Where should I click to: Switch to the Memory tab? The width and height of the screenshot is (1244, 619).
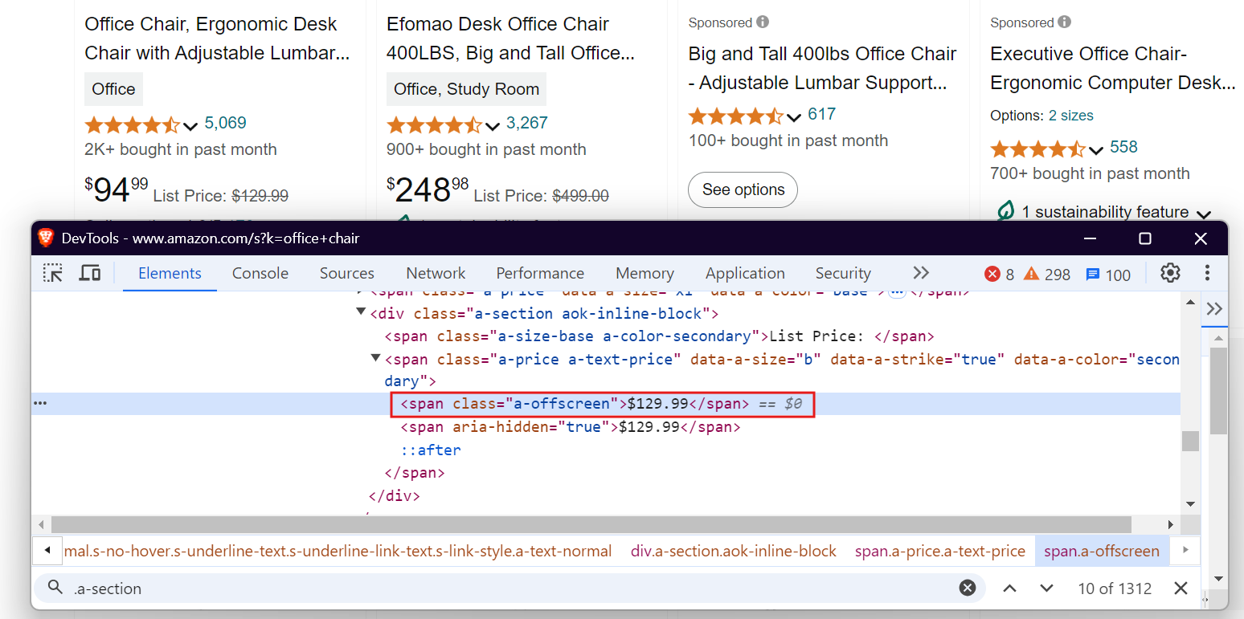(645, 273)
